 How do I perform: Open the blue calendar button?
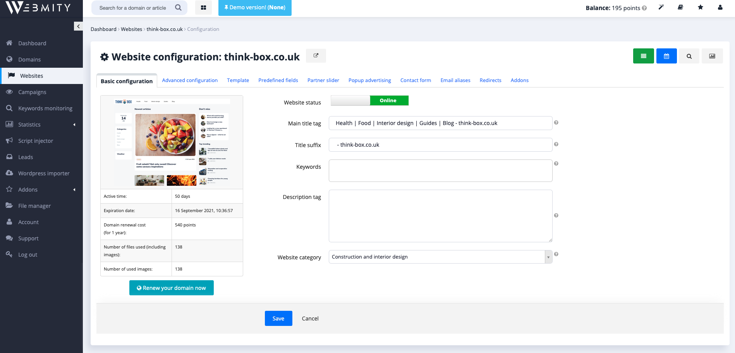pyautogui.click(x=666, y=56)
